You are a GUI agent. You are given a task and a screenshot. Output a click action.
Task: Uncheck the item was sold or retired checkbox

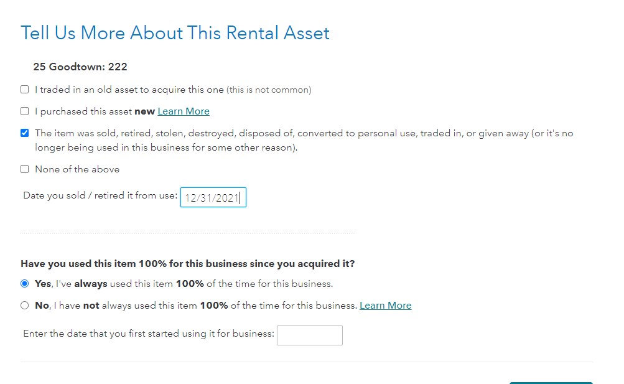coord(25,133)
